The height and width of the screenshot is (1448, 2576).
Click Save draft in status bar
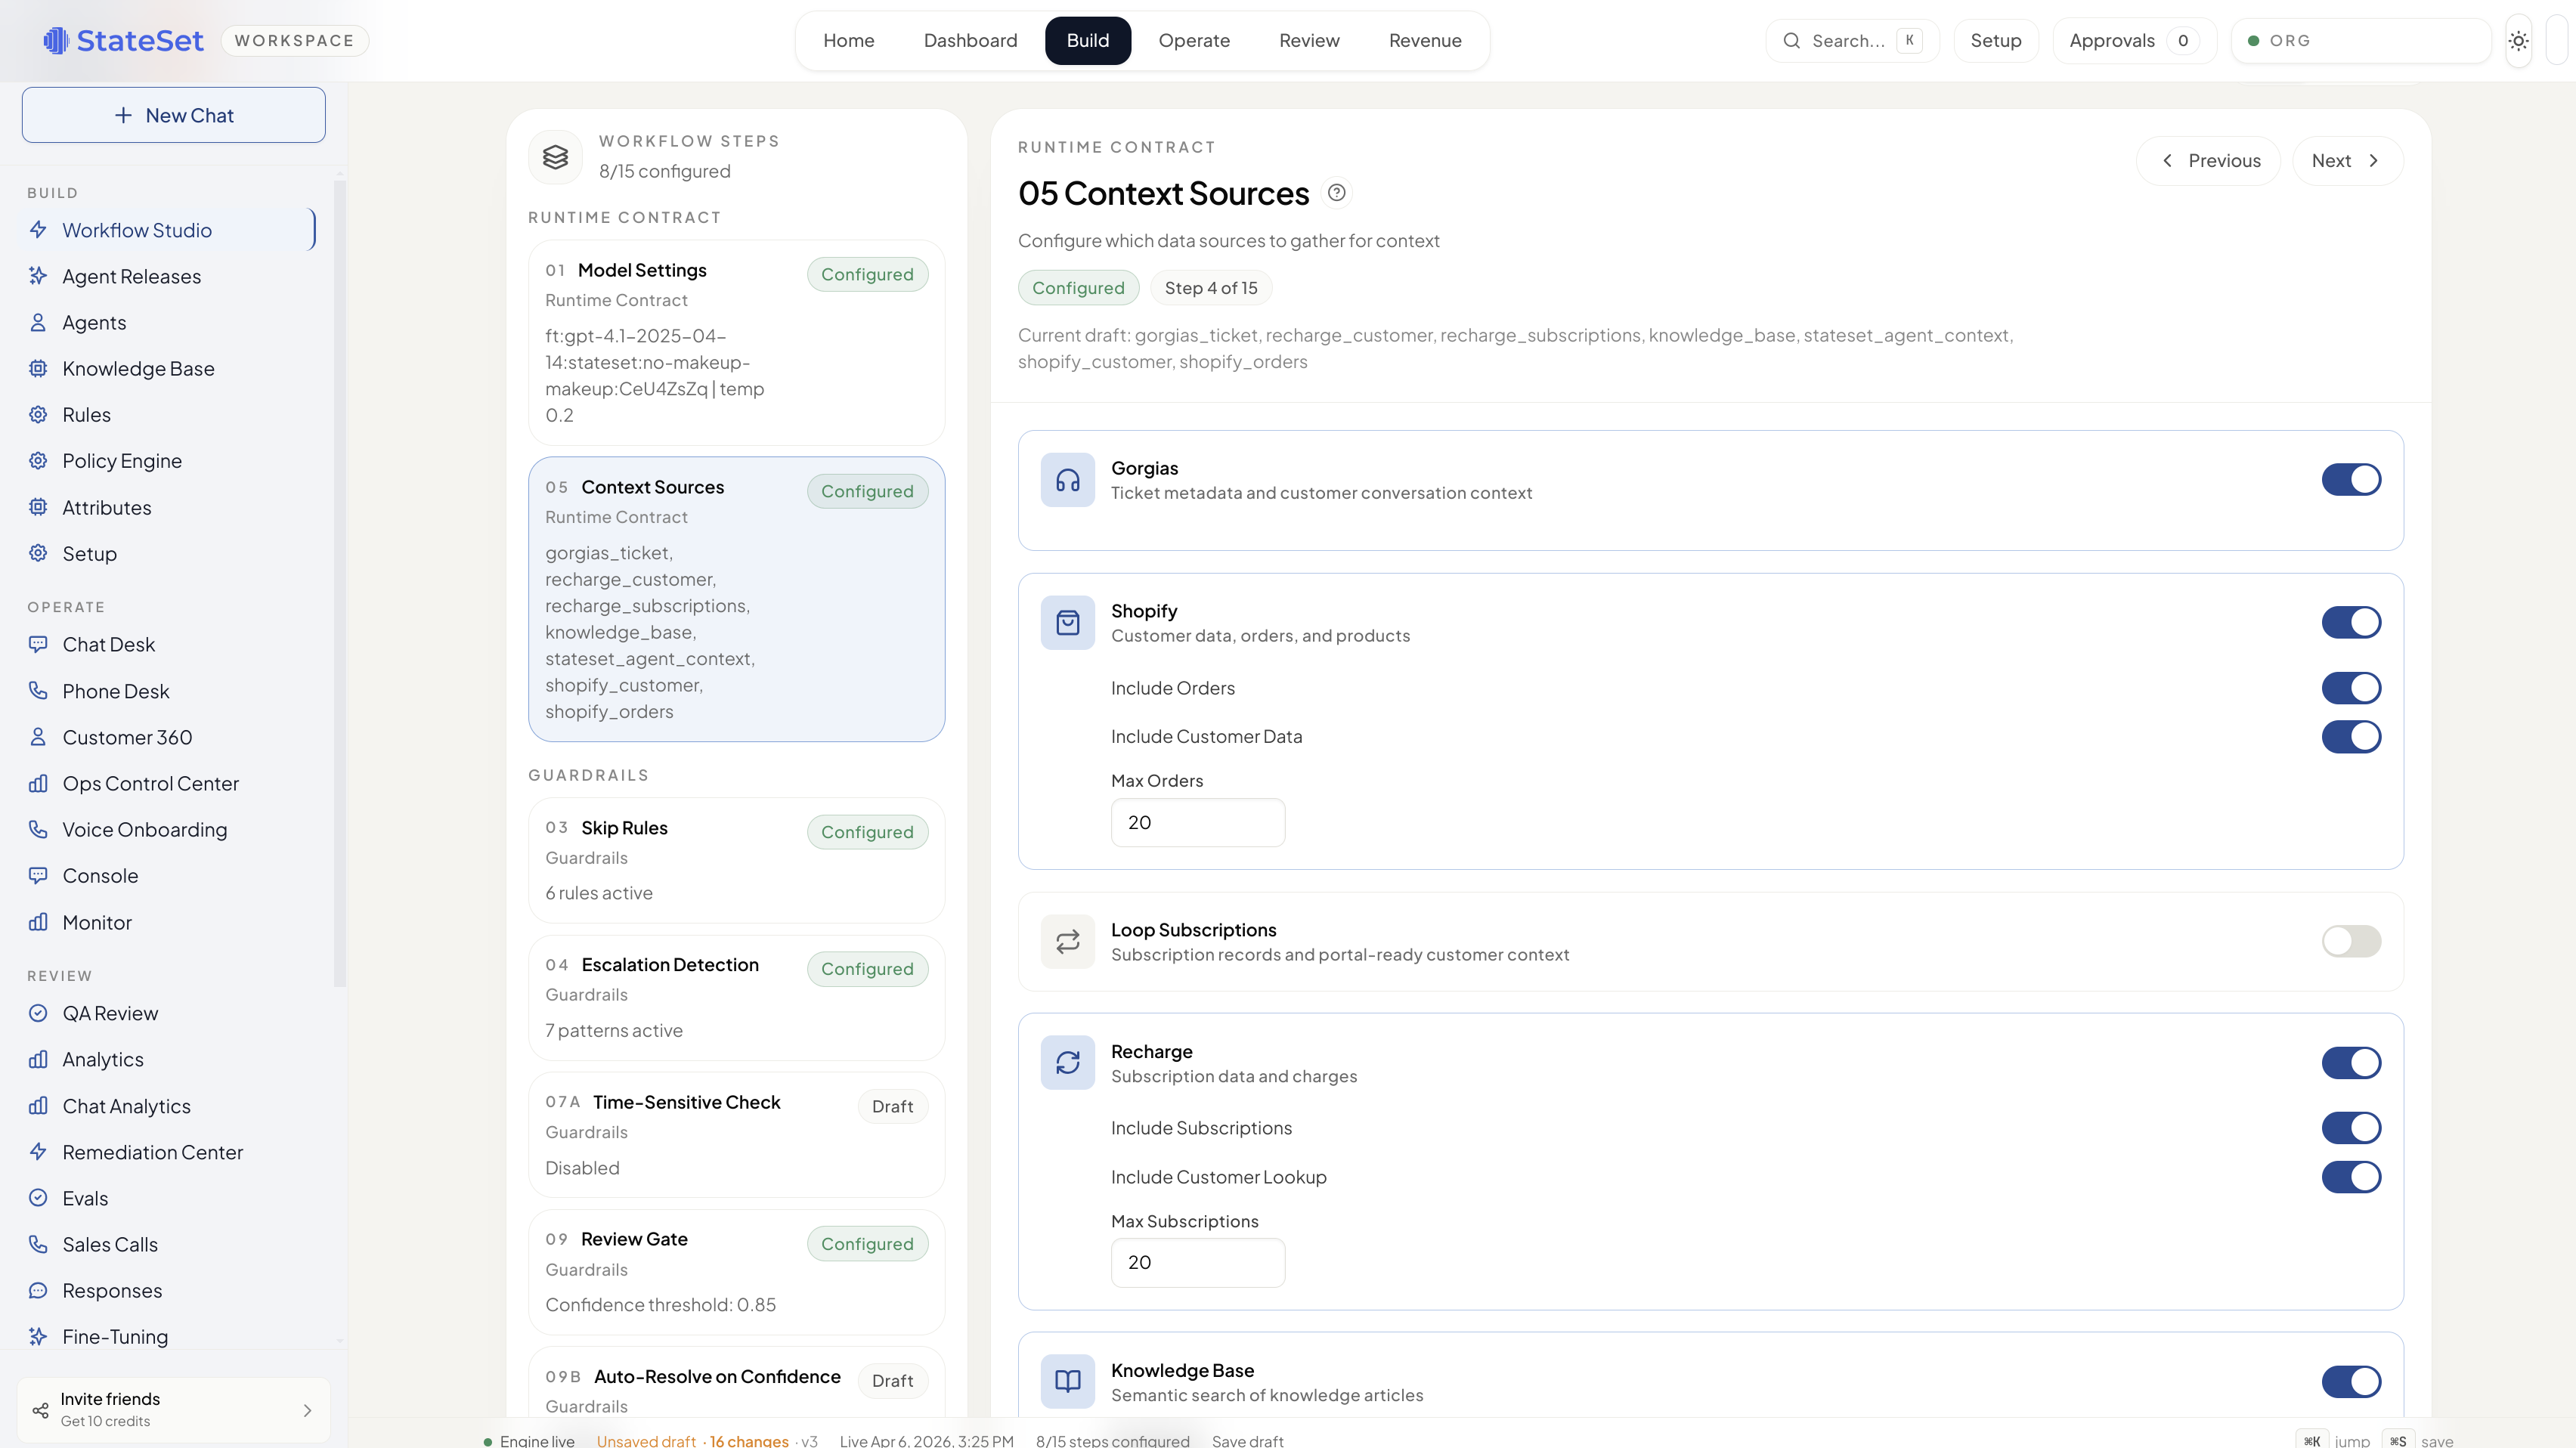click(1247, 1440)
